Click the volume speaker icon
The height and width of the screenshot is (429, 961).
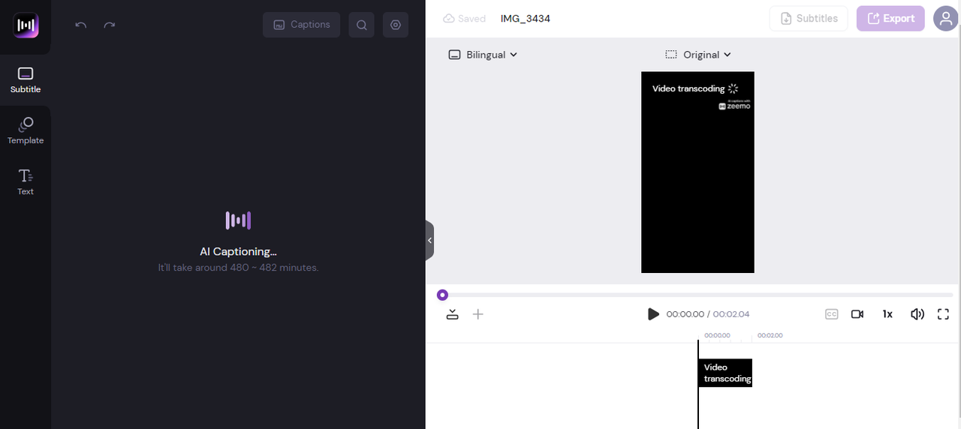(x=917, y=314)
